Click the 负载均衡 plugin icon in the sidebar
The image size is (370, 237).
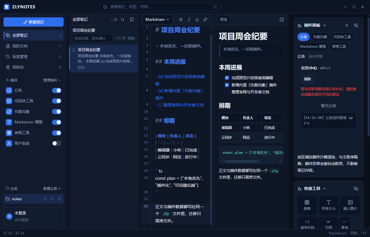[x=9, y=112]
